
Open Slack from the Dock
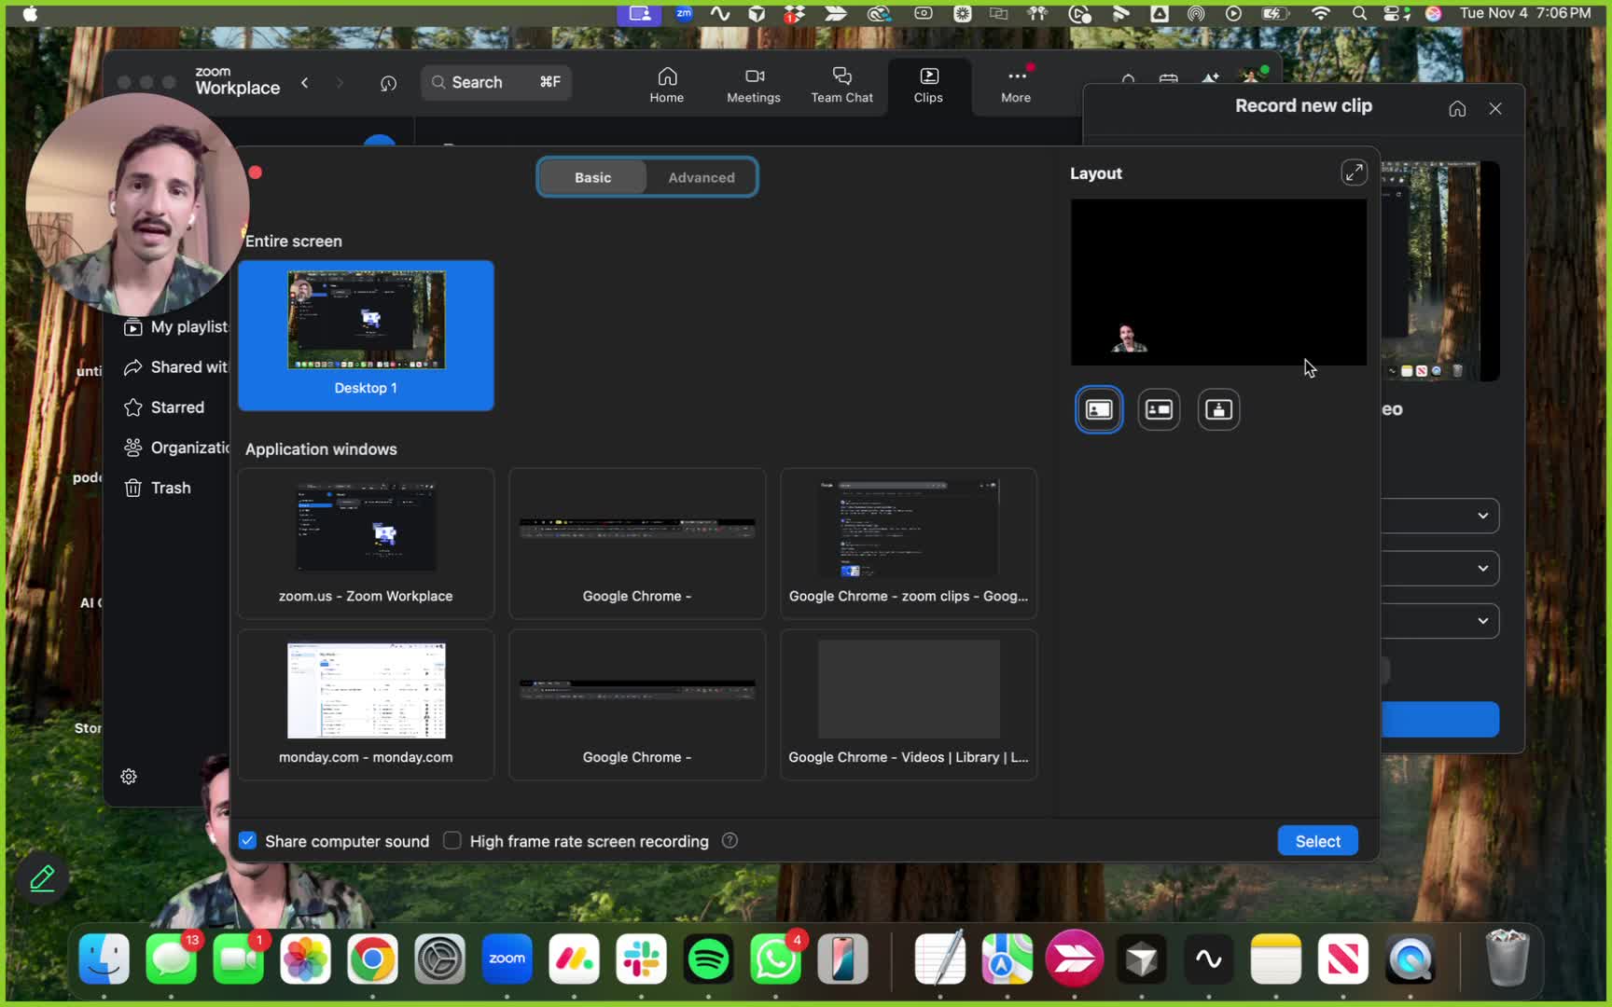(641, 959)
